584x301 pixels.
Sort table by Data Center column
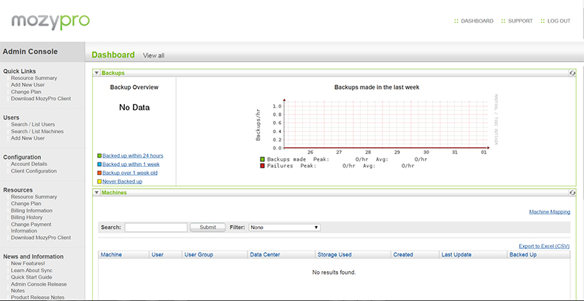(x=265, y=255)
